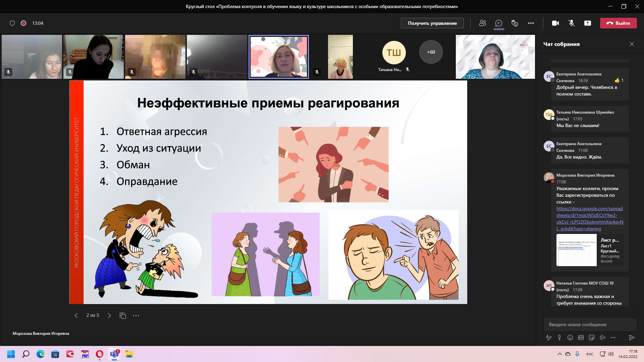Open more actions menu in meeting toolbar
Image resolution: width=644 pixels, height=362 pixels.
pyautogui.click(x=531, y=23)
